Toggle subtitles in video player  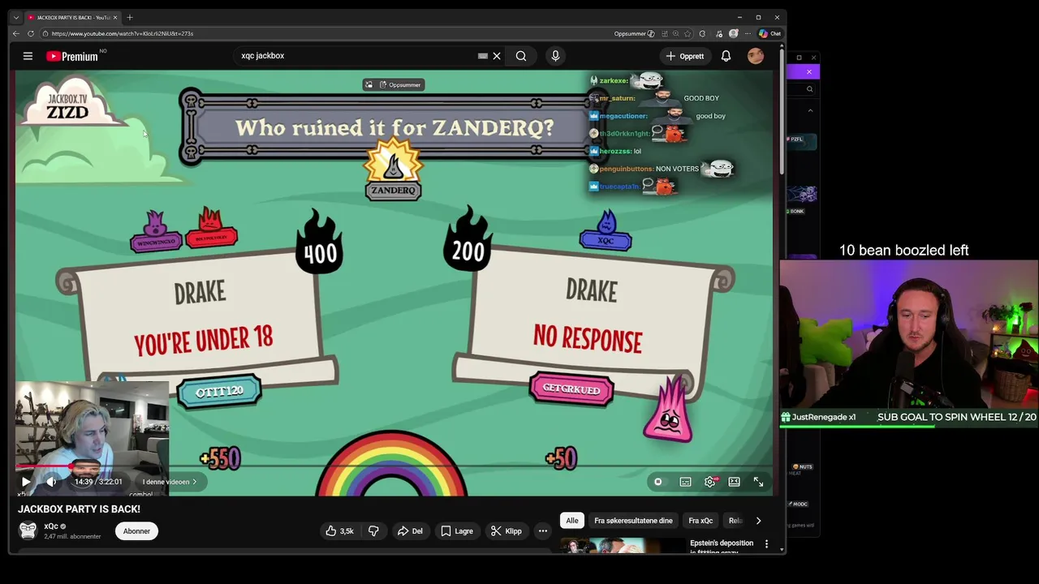pyautogui.click(x=685, y=482)
